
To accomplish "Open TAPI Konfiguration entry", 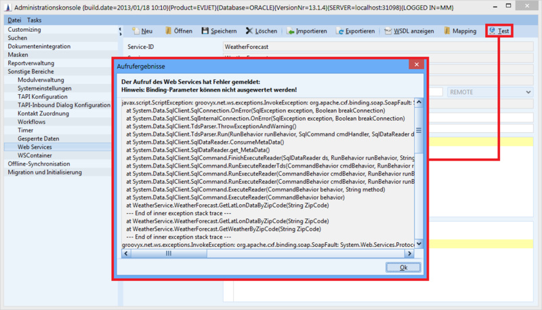I will (x=43, y=96).
